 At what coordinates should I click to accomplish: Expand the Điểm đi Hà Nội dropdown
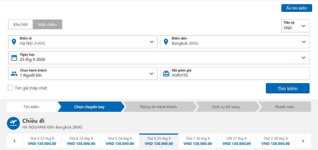(x=152, y=42)
